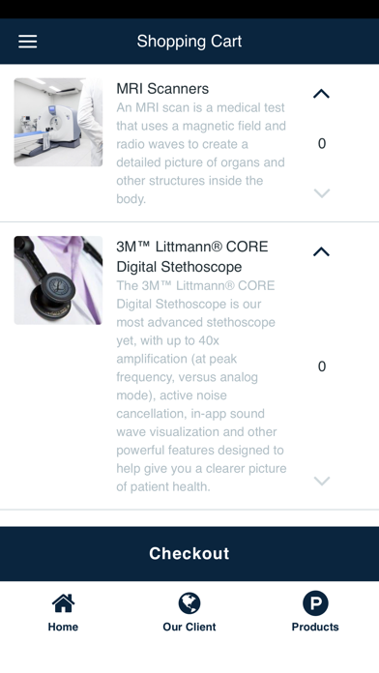Viewport: 379px width, 673px height.
Task: Select the MRI Scanners title
Action: [162, 88]
